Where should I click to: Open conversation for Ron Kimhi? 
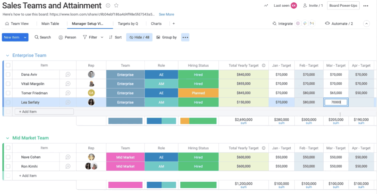68,166
